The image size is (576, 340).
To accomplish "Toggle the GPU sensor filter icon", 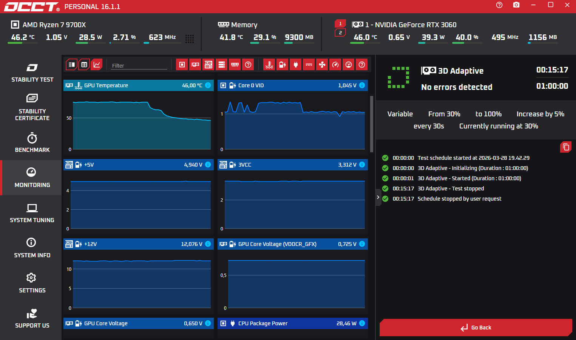I will tap(195, 65).
